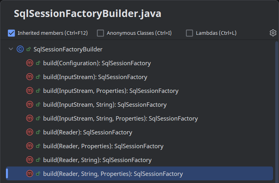Select build(InputStream, String, Properties) method

120,119
